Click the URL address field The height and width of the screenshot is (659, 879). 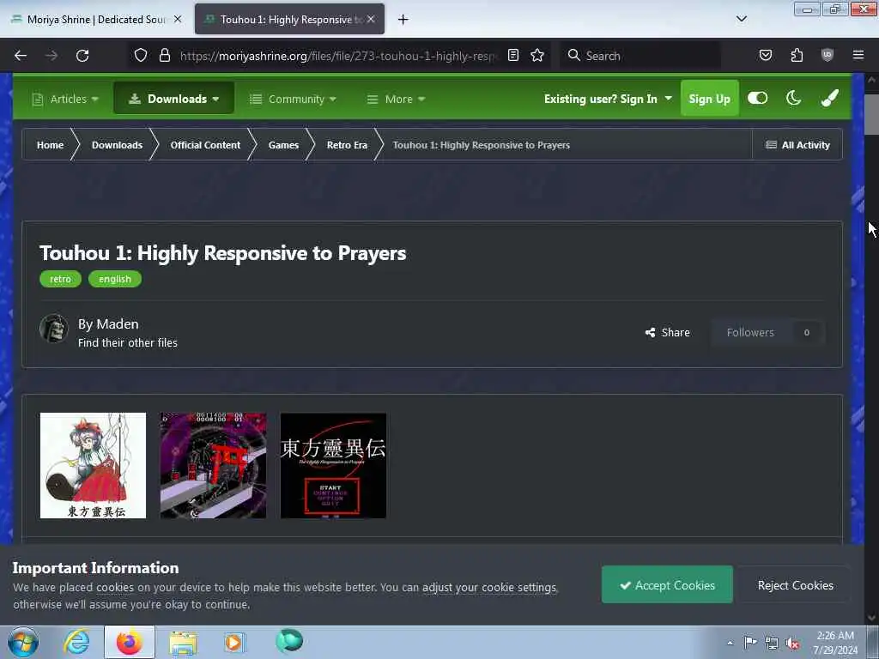pyautogui.click(x=338, y=56)
